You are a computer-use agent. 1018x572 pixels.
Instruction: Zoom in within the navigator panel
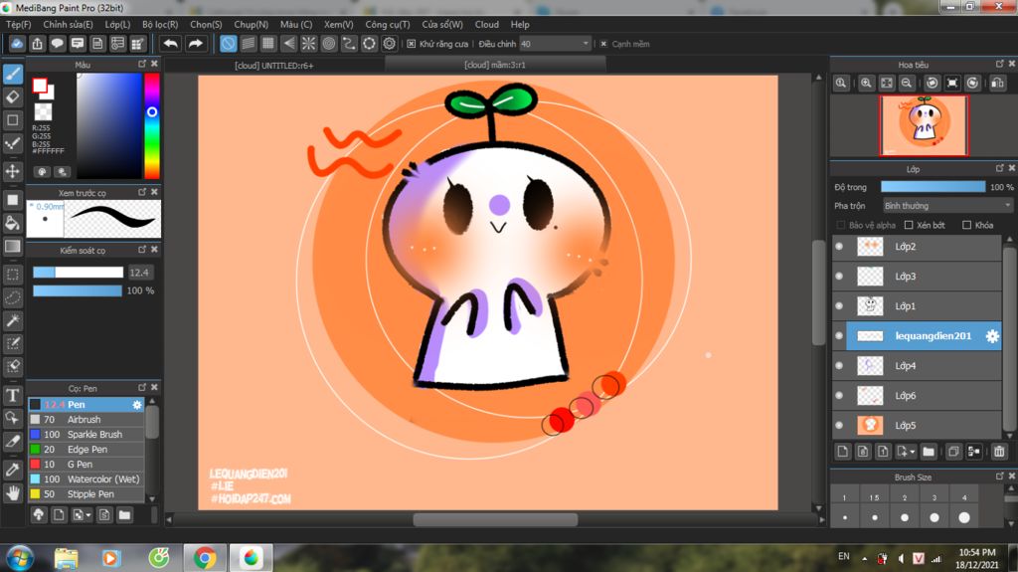[866, 84]
